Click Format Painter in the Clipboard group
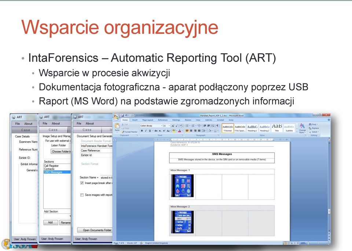This screenshot has height=251, width=352. [130, 132]
